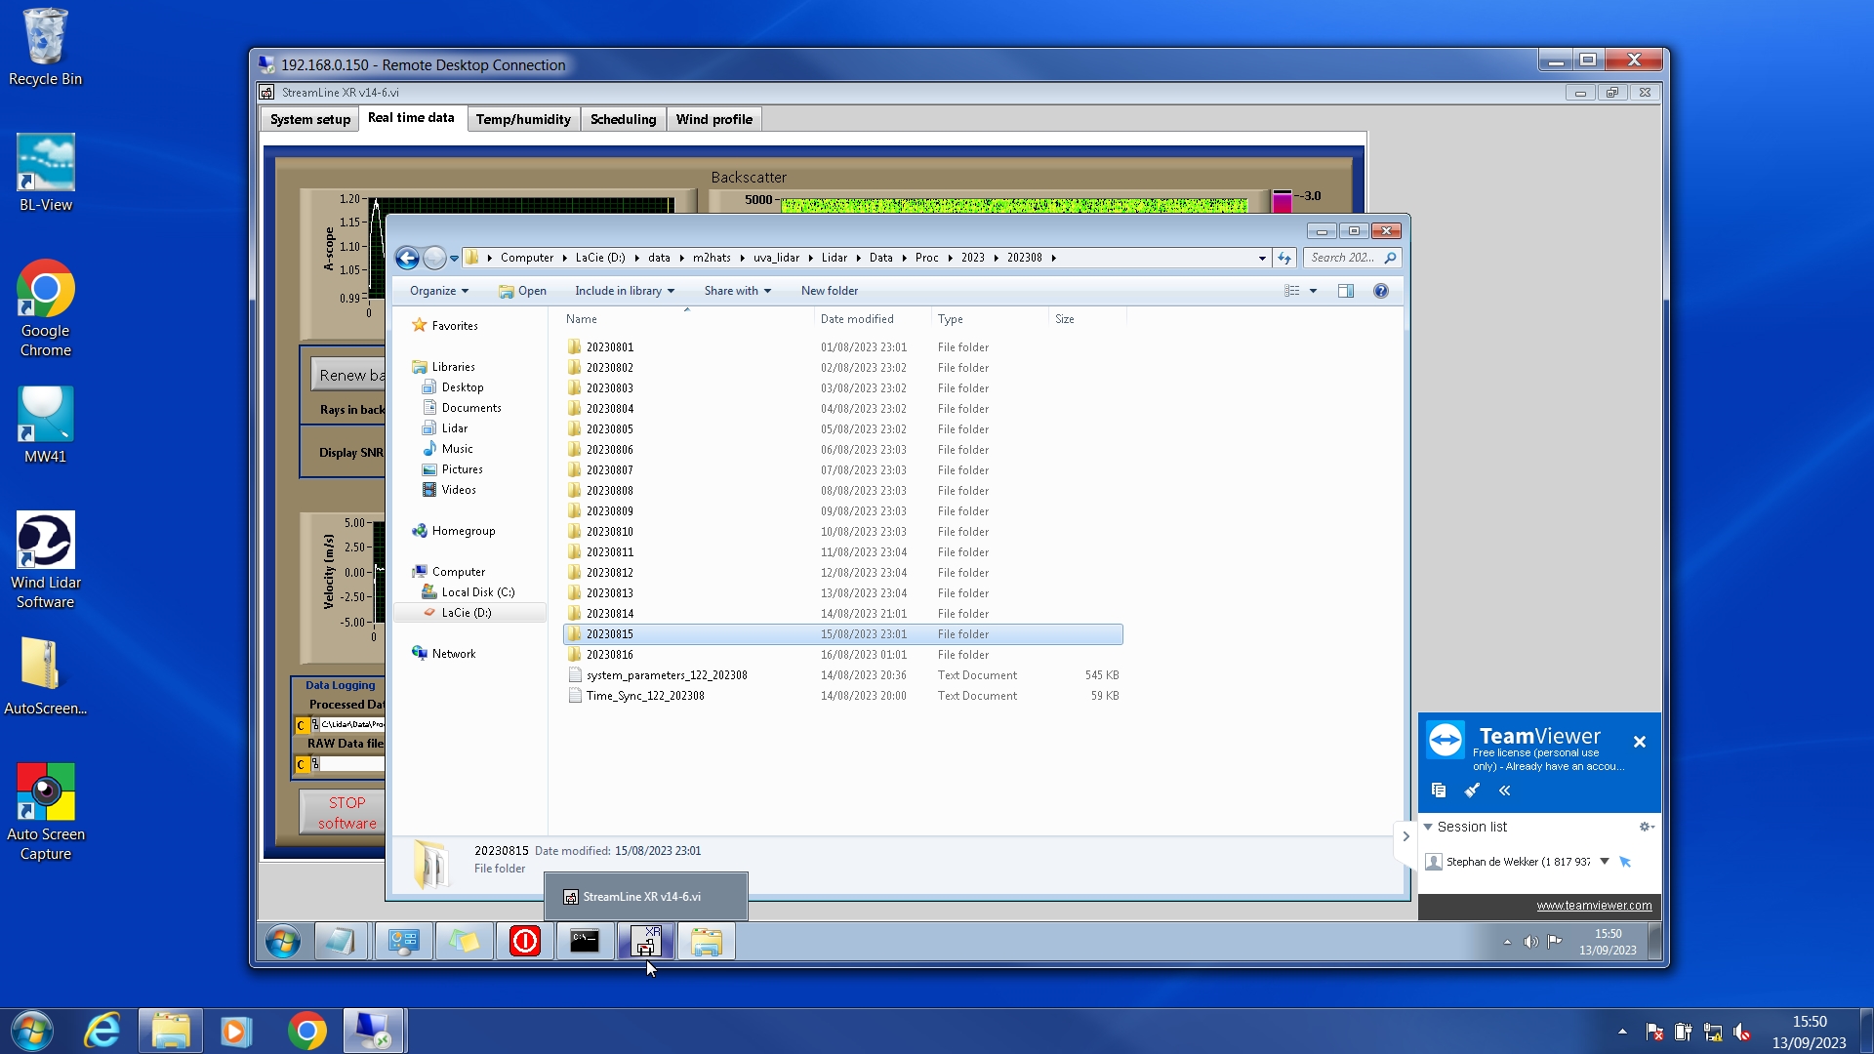The height and width of the screenshot is (1054, 1874).
Task: Open the Temp/humidity tab
Action: coord(523,119)
